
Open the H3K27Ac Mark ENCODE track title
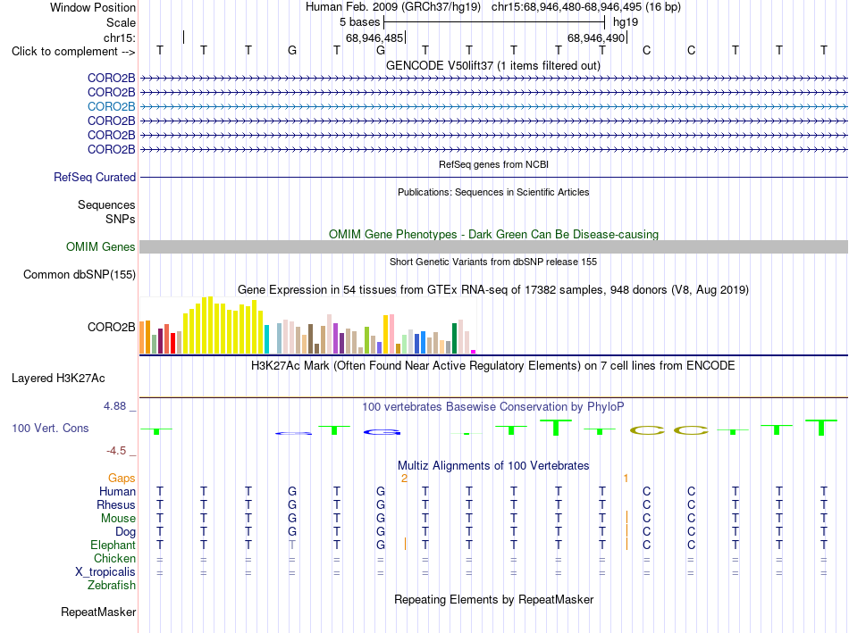pyautogui.click(x=492, y=366)
